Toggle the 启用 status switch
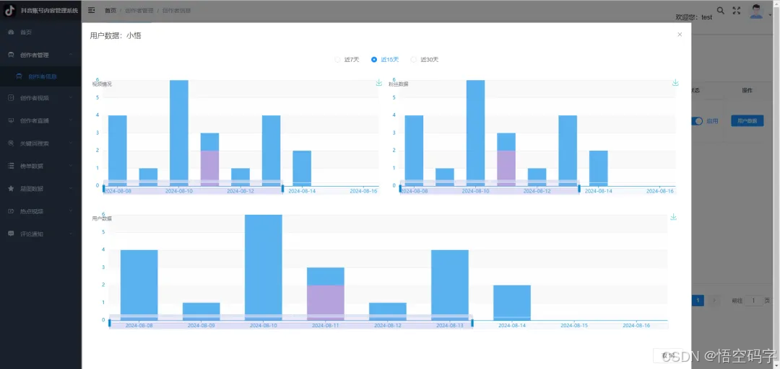The image size is (780, 369). point(697,120)
